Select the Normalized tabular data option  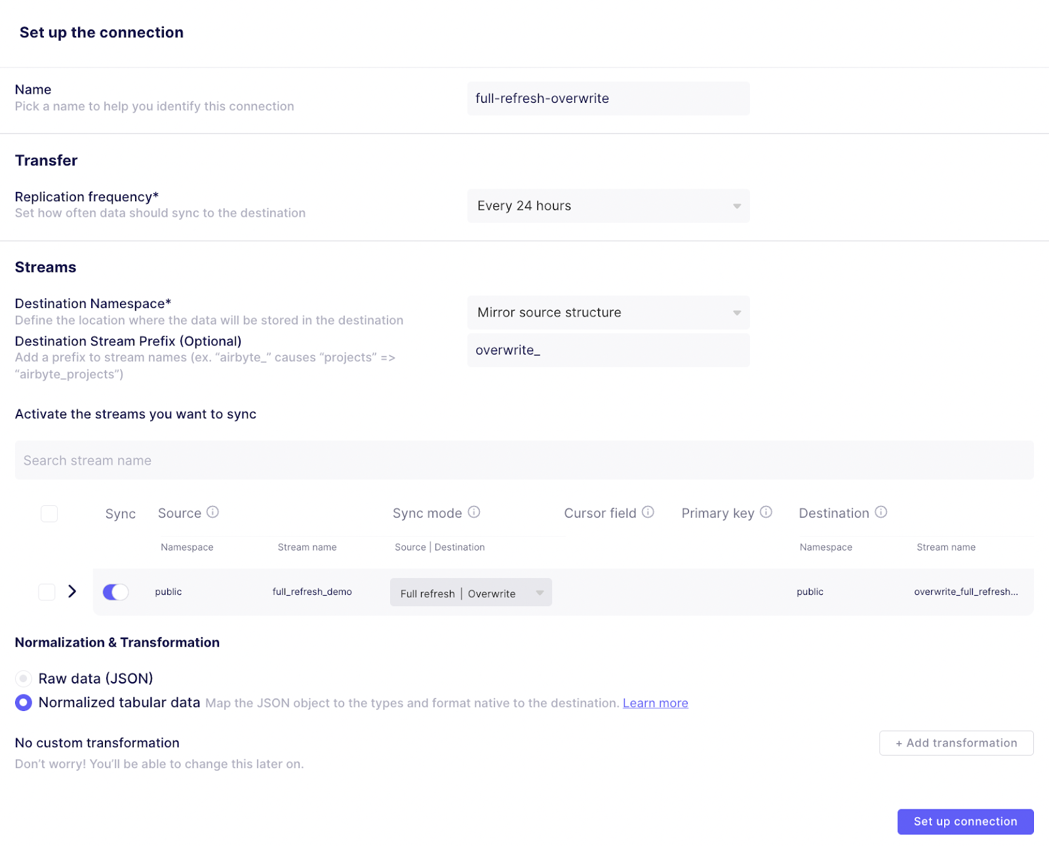[24, 702]
